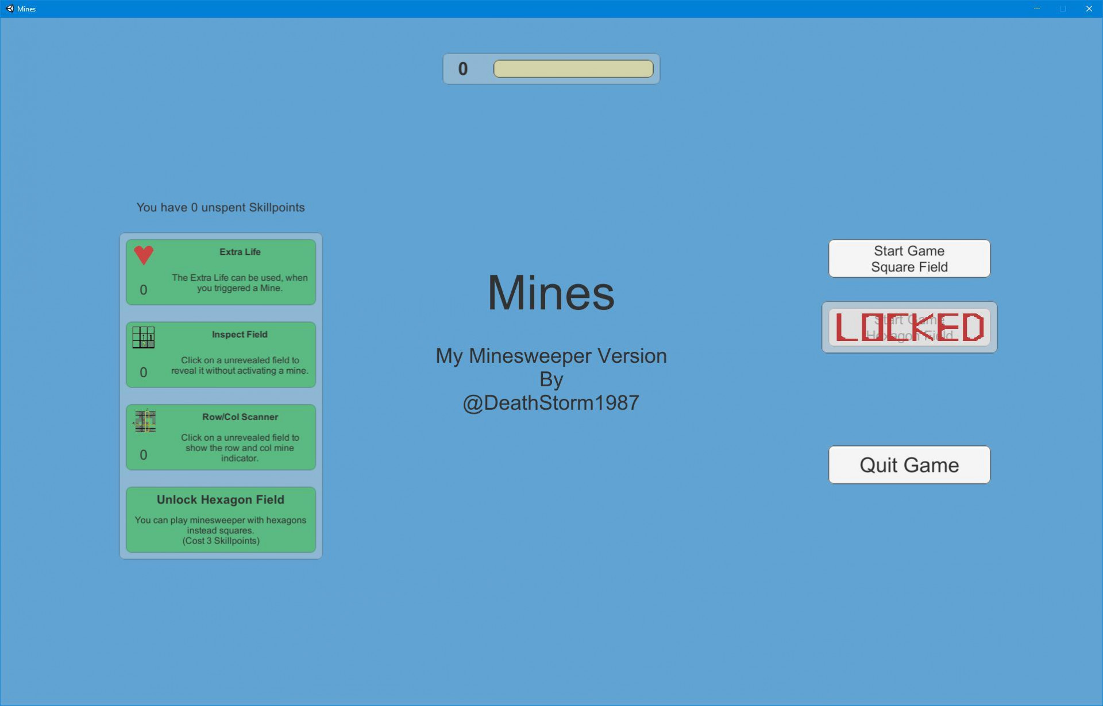Select the Row/Col Scanner skill card title
The image size is (1103, 706).
(x=240, y=417)
